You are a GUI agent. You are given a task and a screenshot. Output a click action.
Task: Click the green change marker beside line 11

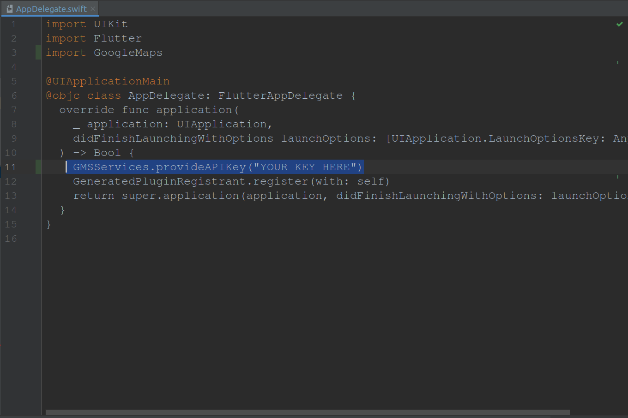tap(38, 167)
